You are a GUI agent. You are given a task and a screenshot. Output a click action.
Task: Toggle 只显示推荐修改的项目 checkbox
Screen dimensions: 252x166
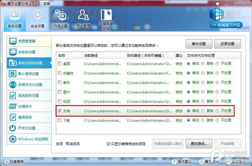pos(108,144)
